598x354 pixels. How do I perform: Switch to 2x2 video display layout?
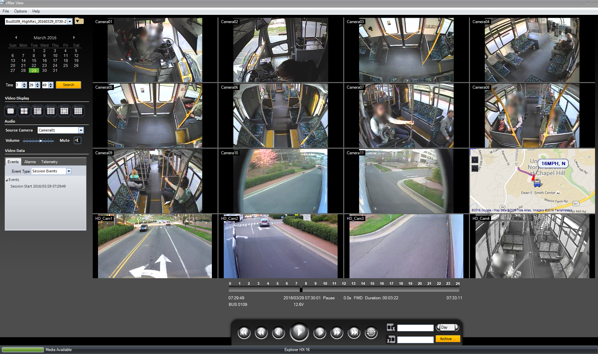[x=24, y=111]
